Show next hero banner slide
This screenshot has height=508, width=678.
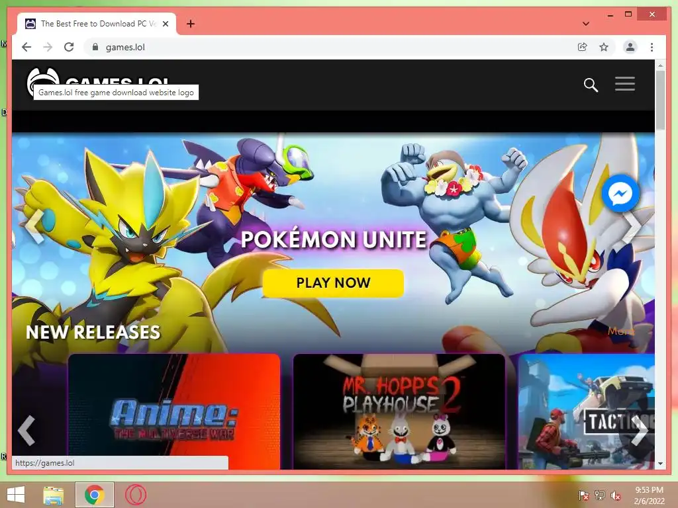[632, 226]
